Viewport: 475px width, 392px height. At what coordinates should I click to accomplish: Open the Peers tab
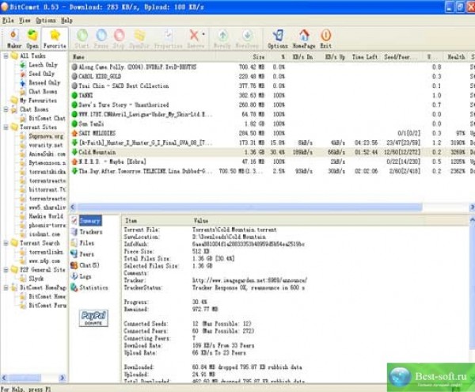pos(86,254)
